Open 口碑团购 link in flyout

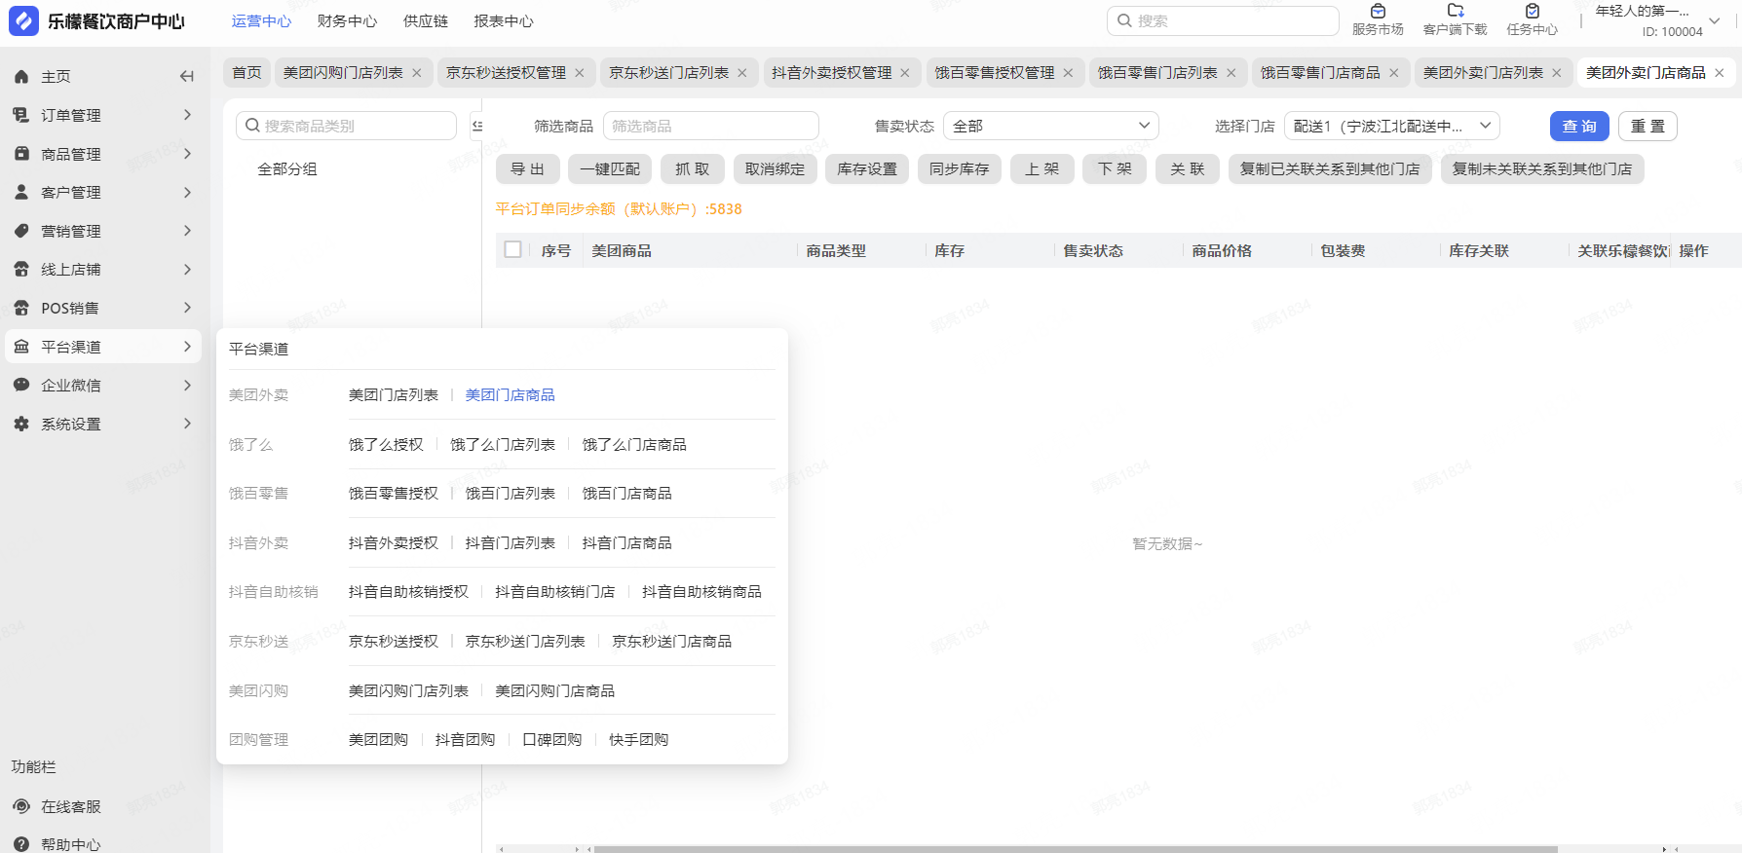[551, 739]
